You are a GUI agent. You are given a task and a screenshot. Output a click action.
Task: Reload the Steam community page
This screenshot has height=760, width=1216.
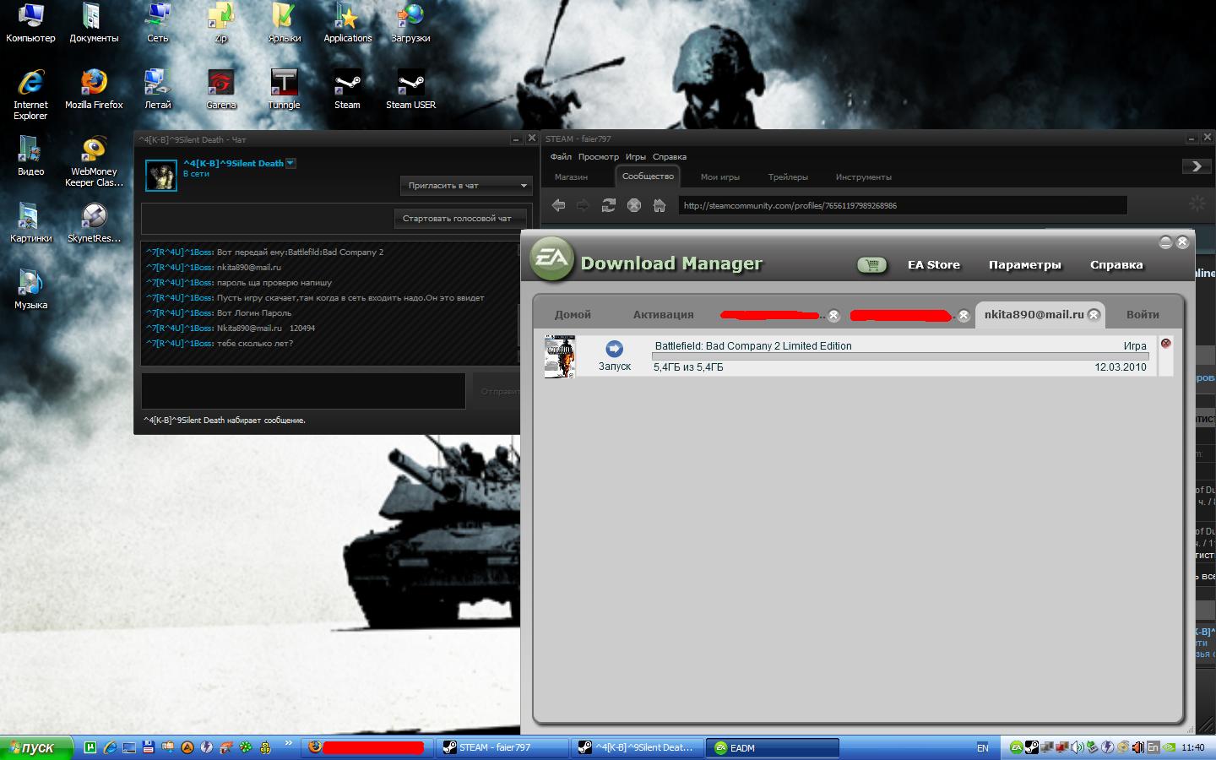pyautogui.click(x=608, y=205)
